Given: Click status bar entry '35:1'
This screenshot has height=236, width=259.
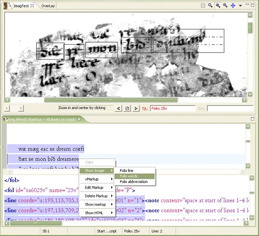Looking at the screenshot, I should 46,231.
